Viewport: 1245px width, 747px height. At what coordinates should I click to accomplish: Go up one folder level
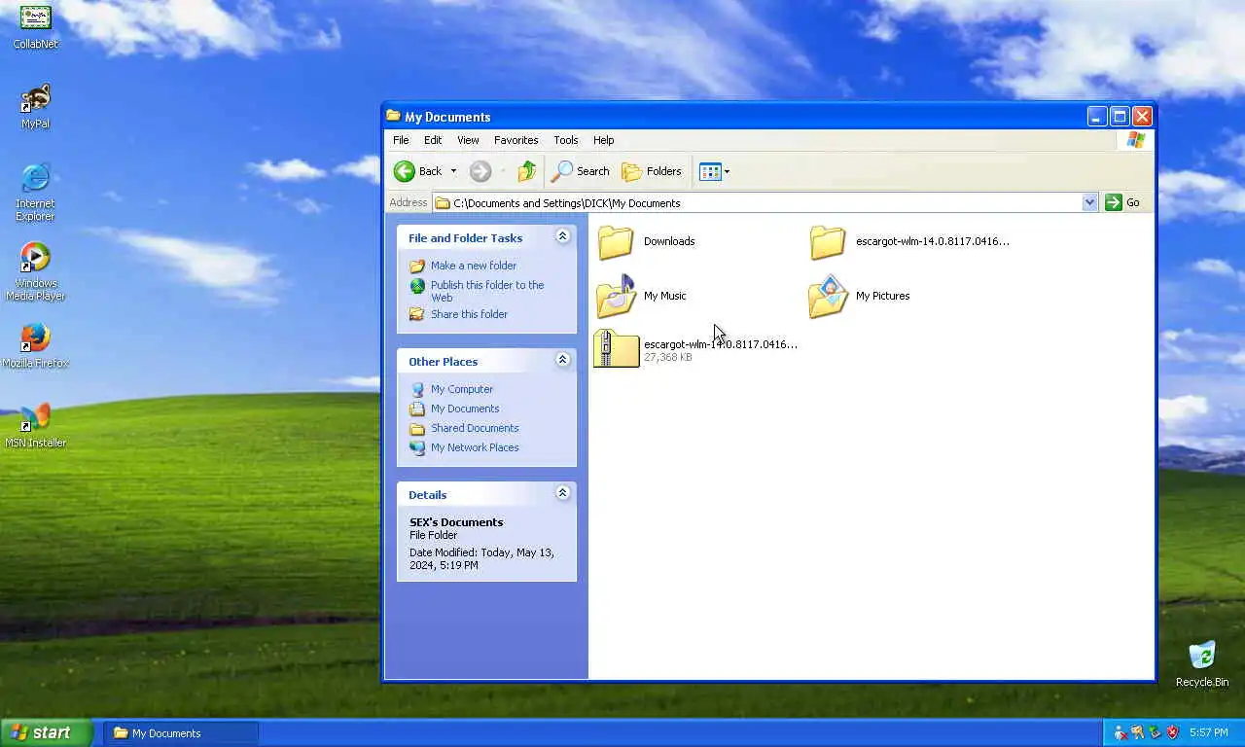pyautogui.click(x=526, y=171)
